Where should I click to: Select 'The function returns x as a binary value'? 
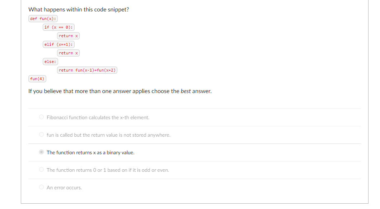(41, 152)
